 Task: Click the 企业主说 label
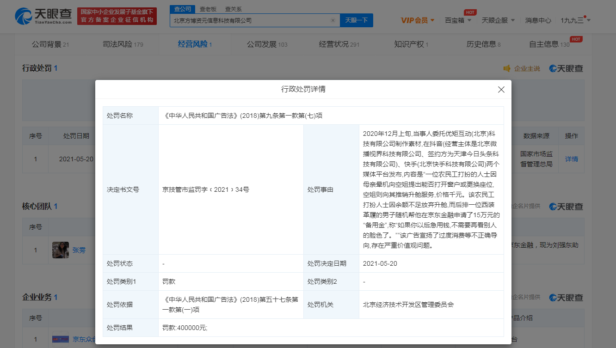(x=527, y=68)
